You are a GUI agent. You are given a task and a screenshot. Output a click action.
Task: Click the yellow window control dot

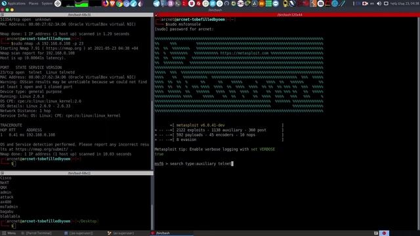click(12, 10)
